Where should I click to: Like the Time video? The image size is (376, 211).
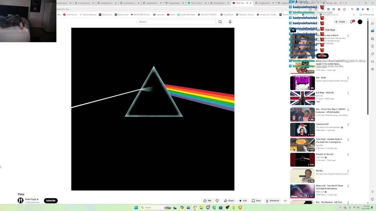pos(207,201)
